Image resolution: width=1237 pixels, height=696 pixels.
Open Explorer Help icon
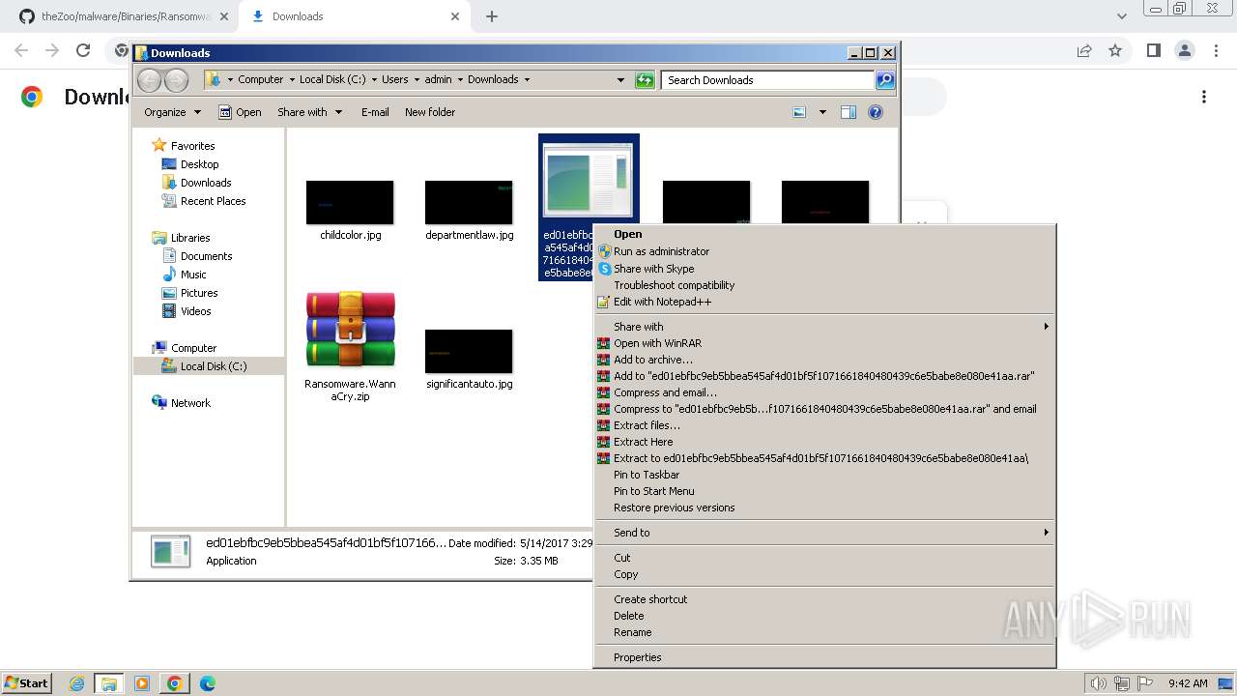coord(876,112)
